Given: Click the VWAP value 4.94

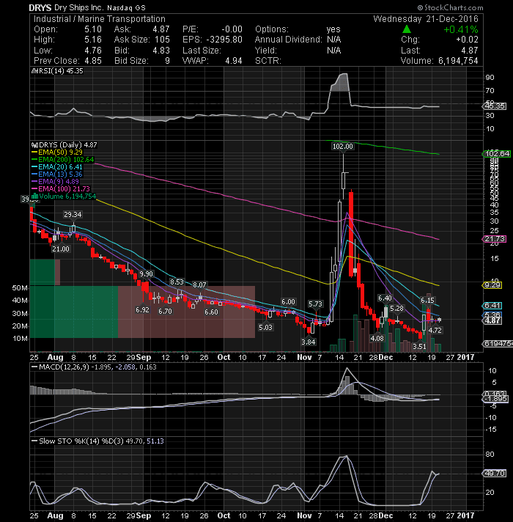Looking at the screenshot, I should pos(234,61).
